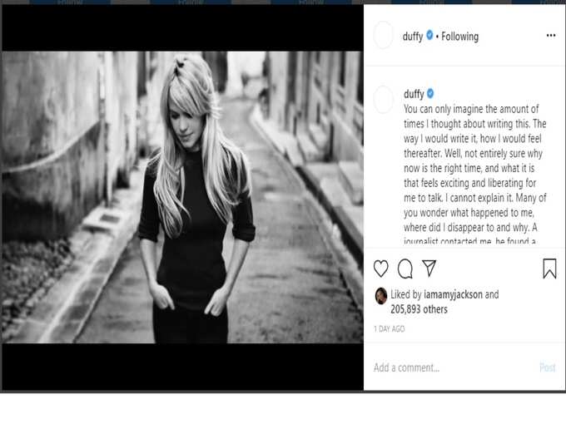The width and height of the screenshot is (566, 424).
Task: Open the three-dot more options menu
Action: tap(551, 35)
